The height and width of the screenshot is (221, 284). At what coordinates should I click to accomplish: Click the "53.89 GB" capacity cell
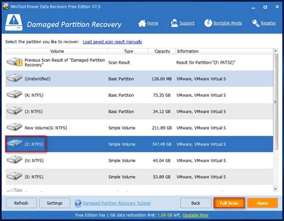point(162,177)
